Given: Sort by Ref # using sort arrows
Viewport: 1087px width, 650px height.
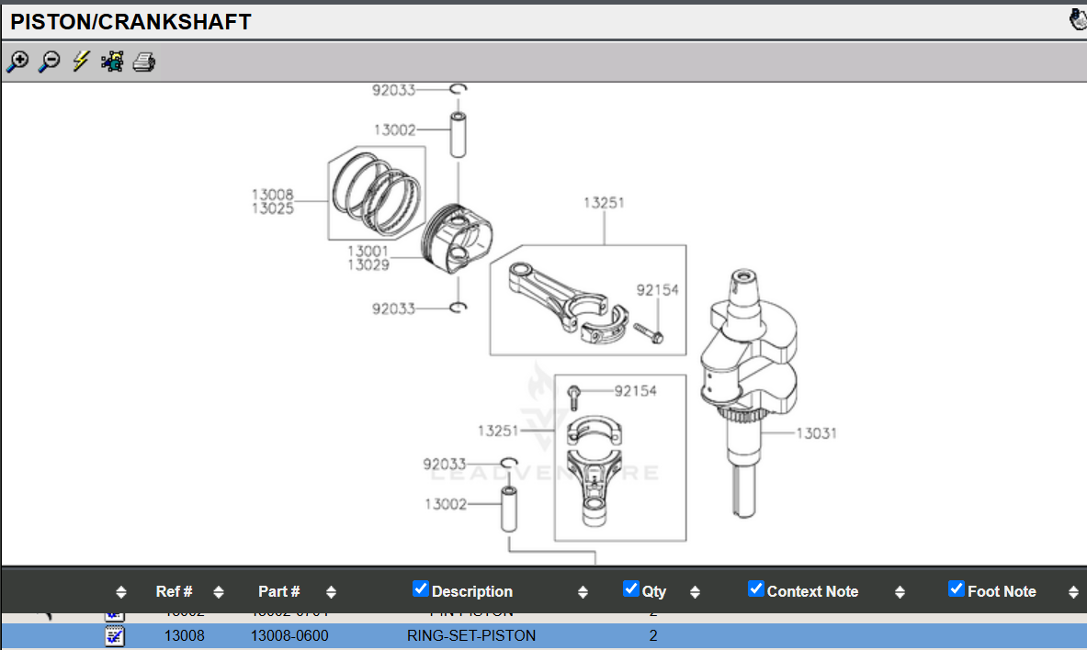Looking at the screenshot, I should 218,592.
